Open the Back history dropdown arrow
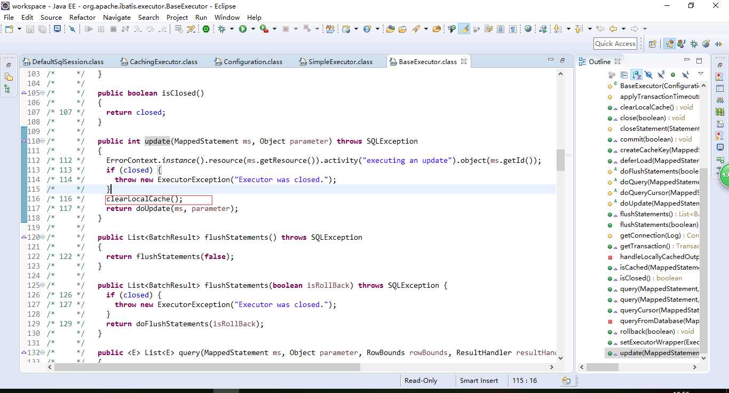 [623, 29]
